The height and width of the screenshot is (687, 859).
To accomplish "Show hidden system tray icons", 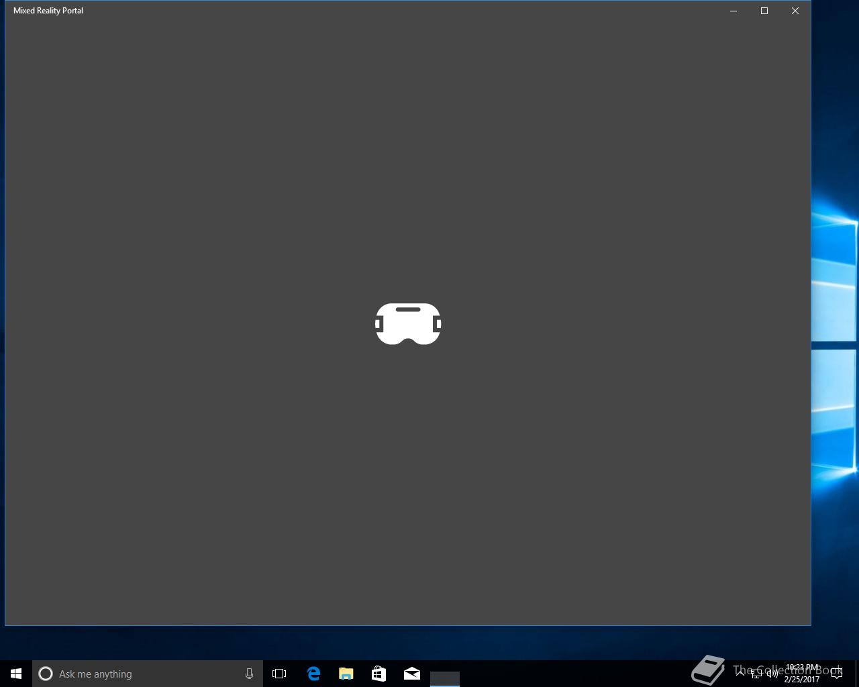I will pos(740,674).
